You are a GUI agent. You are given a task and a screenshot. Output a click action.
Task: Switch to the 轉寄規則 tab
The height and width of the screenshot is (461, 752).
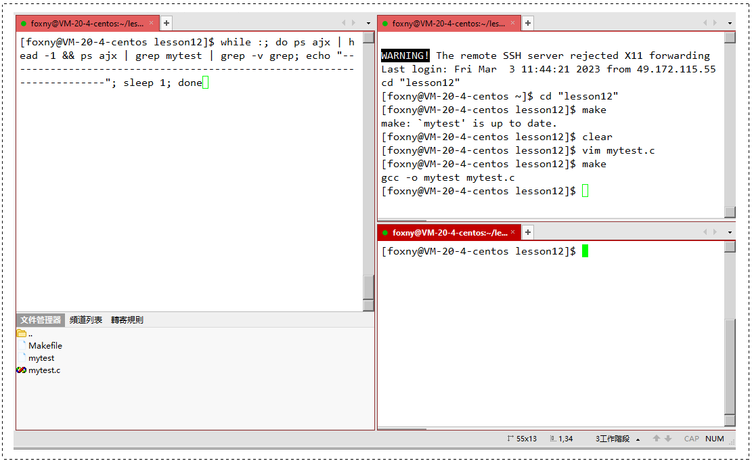[x=127, y=320]
